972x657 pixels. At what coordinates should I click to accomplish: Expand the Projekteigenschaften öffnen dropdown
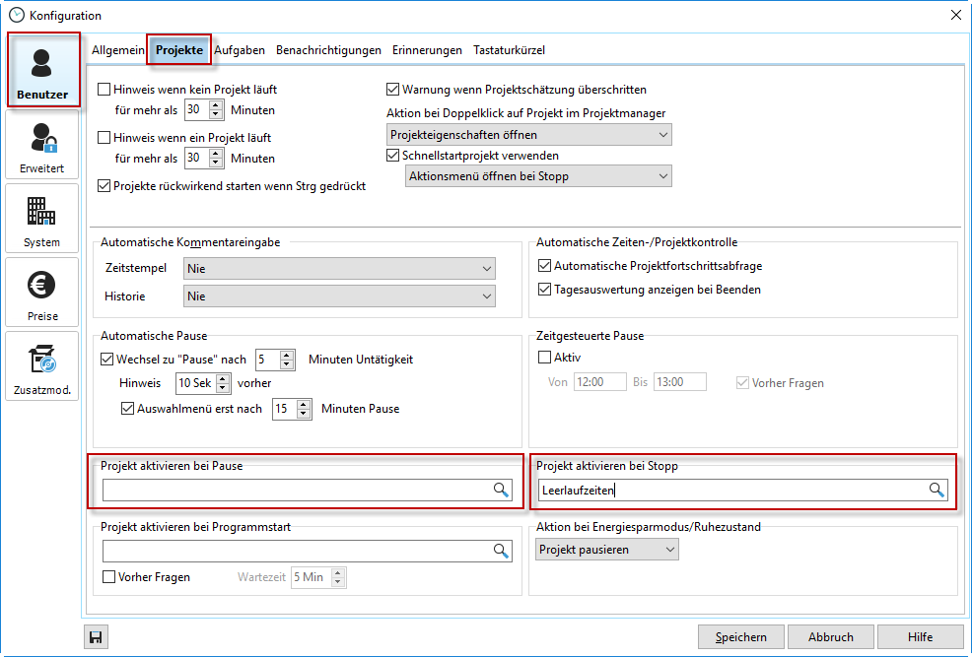point(528,135)
